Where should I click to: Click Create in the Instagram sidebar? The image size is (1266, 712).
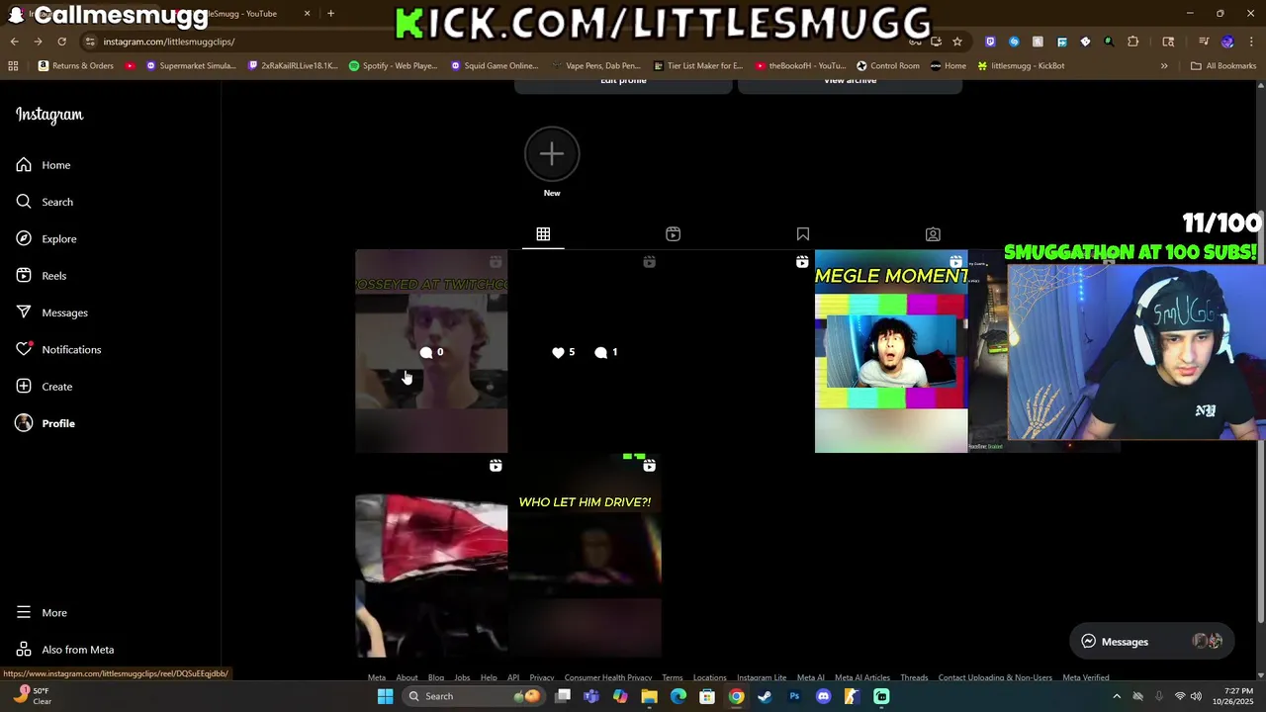45,387
